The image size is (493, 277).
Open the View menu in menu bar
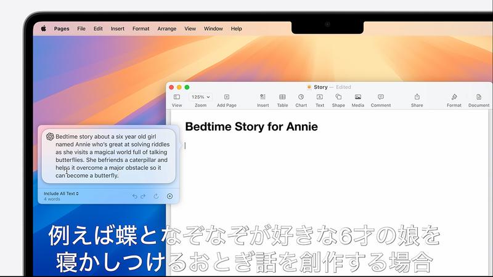(190, 28)
